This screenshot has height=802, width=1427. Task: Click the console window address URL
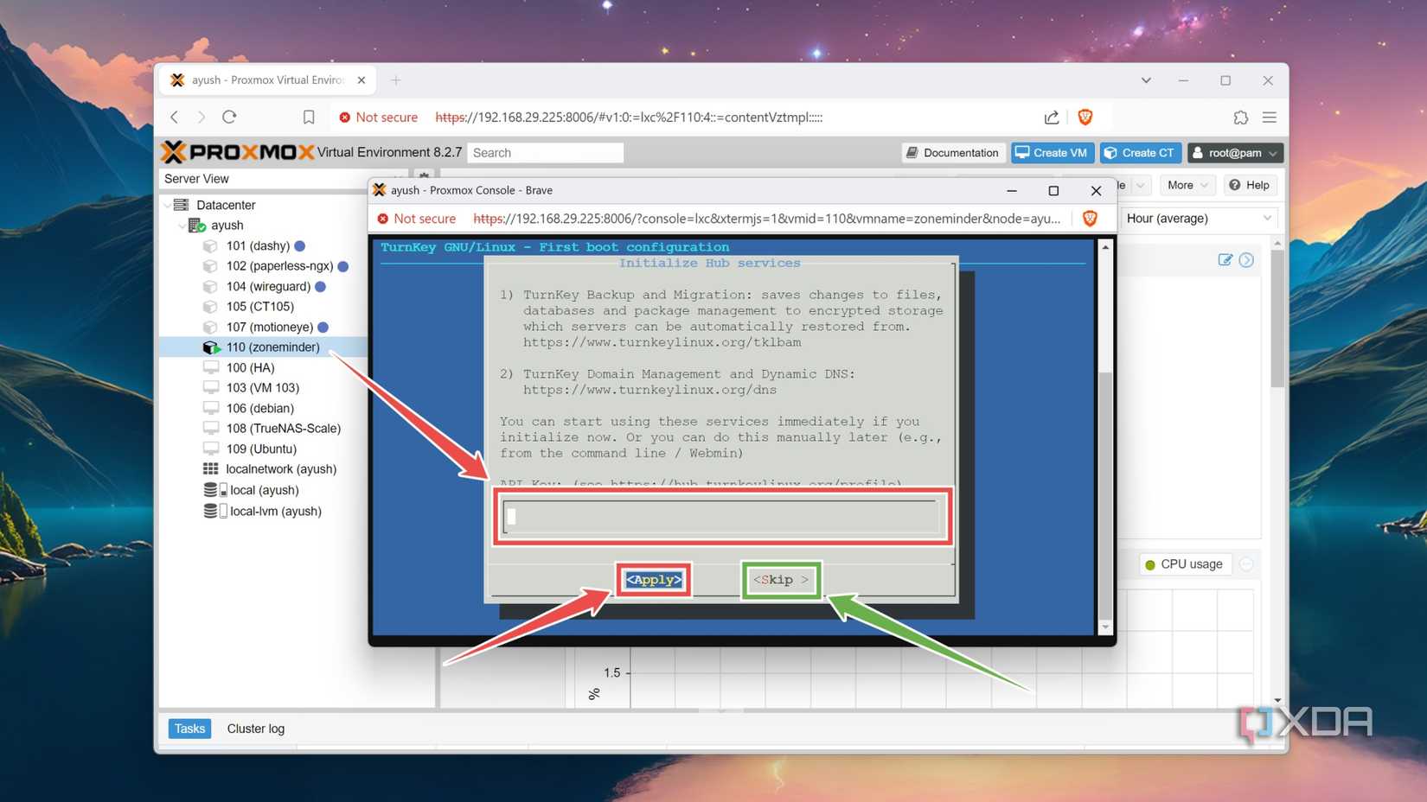tap(766, 219)
